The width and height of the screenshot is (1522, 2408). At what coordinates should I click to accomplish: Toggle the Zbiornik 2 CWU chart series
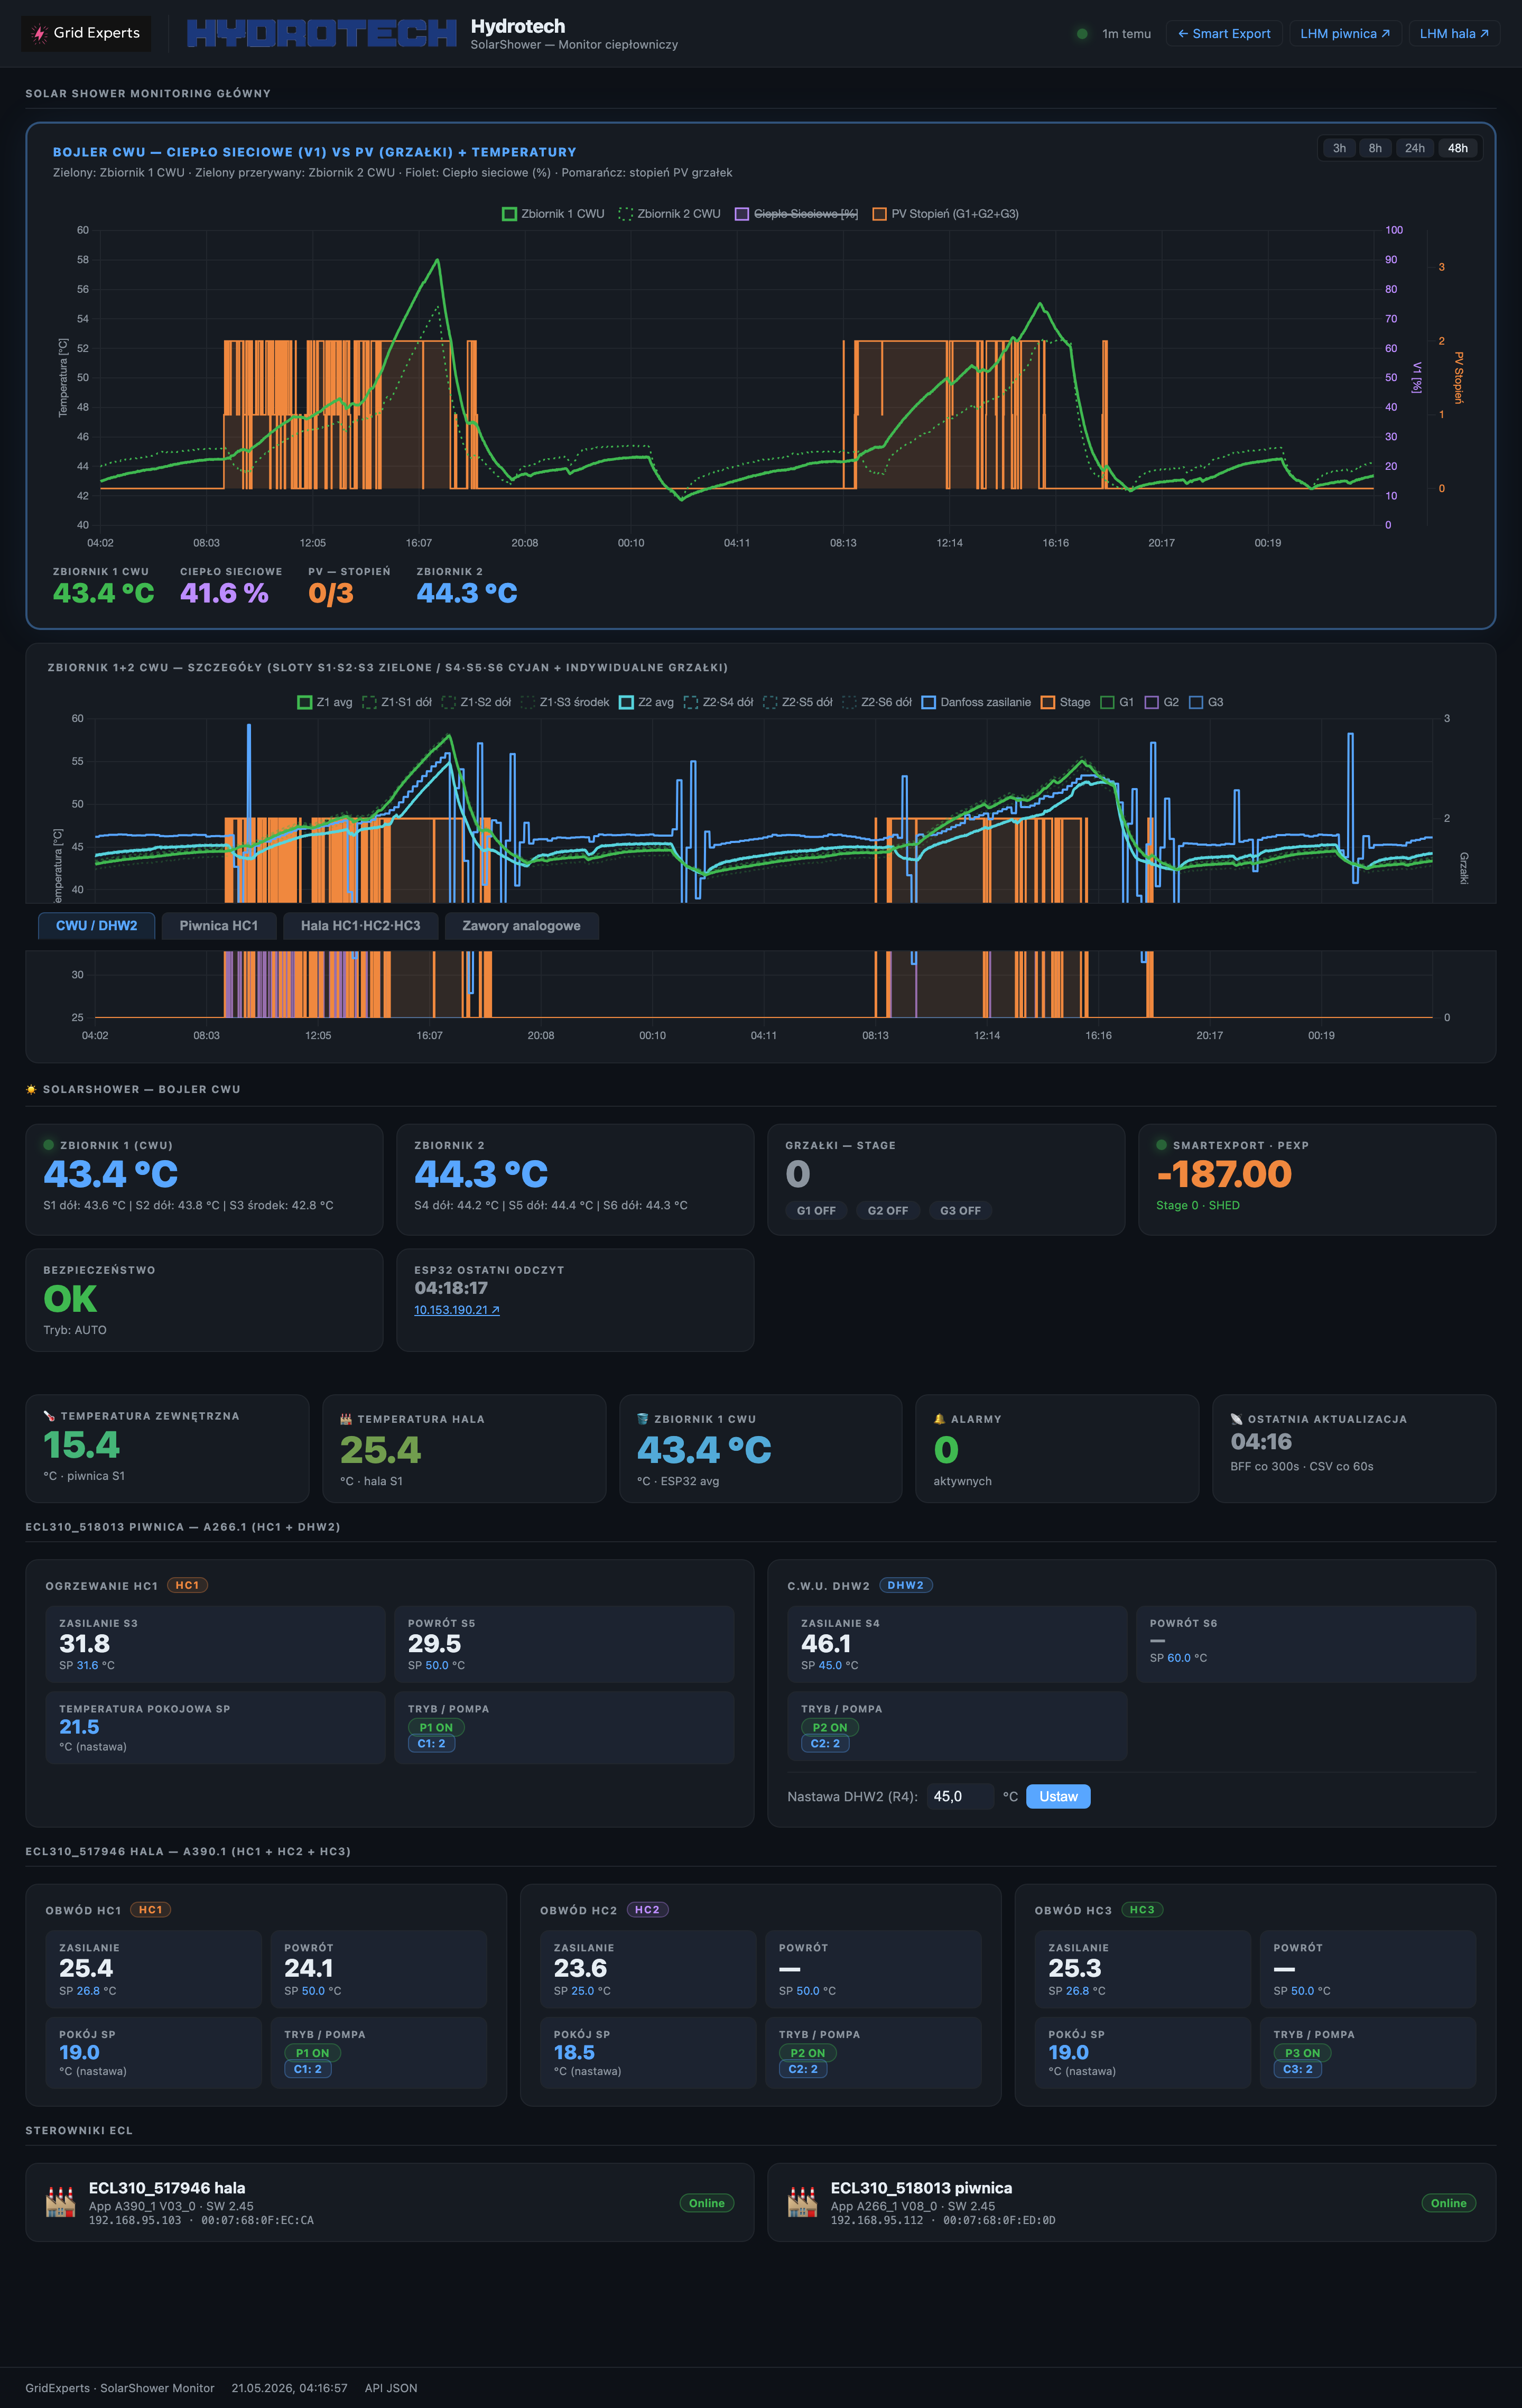[x=670, y=214]
